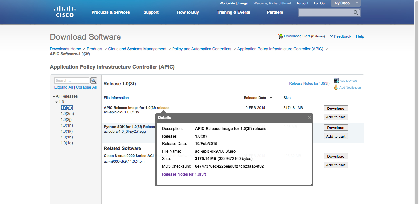
Task: Click the Download Cart icon
Action: (280, 36)
